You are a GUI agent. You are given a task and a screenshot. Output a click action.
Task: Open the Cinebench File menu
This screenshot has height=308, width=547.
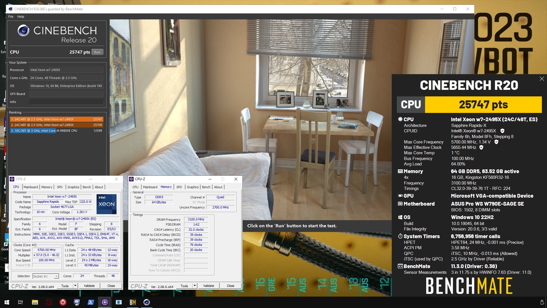click(x=11, y=17)
